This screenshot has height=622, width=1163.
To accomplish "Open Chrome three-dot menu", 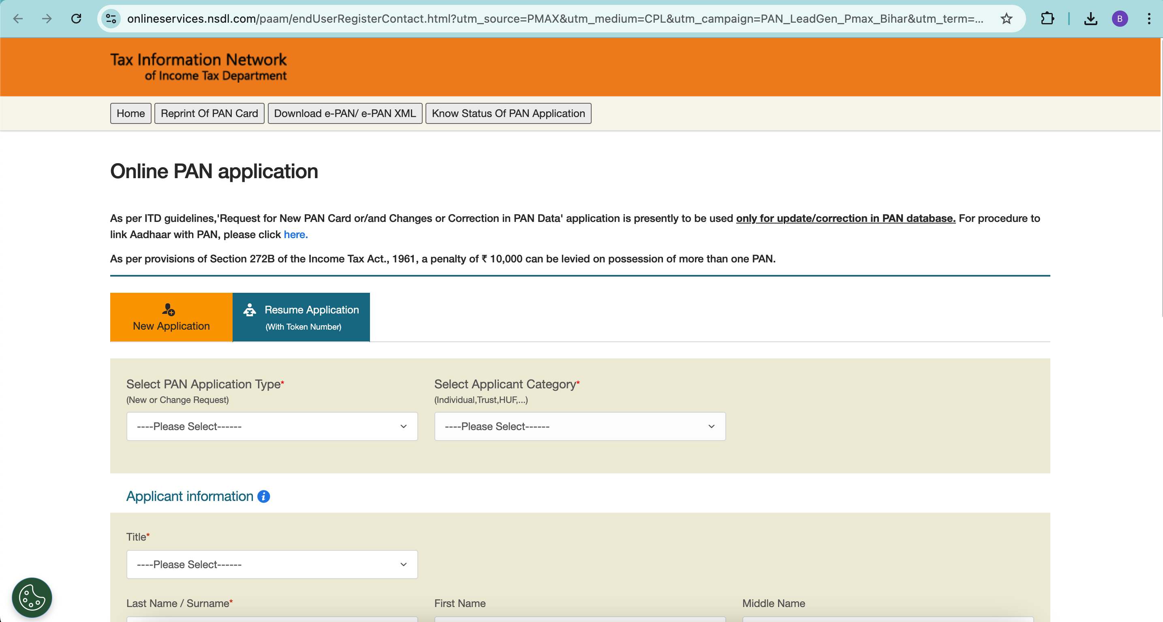I will [x=1149, y=19].
